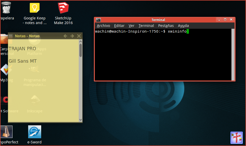Open TempoPerfect metronome icon
The image size is (246, 146).
6,132
